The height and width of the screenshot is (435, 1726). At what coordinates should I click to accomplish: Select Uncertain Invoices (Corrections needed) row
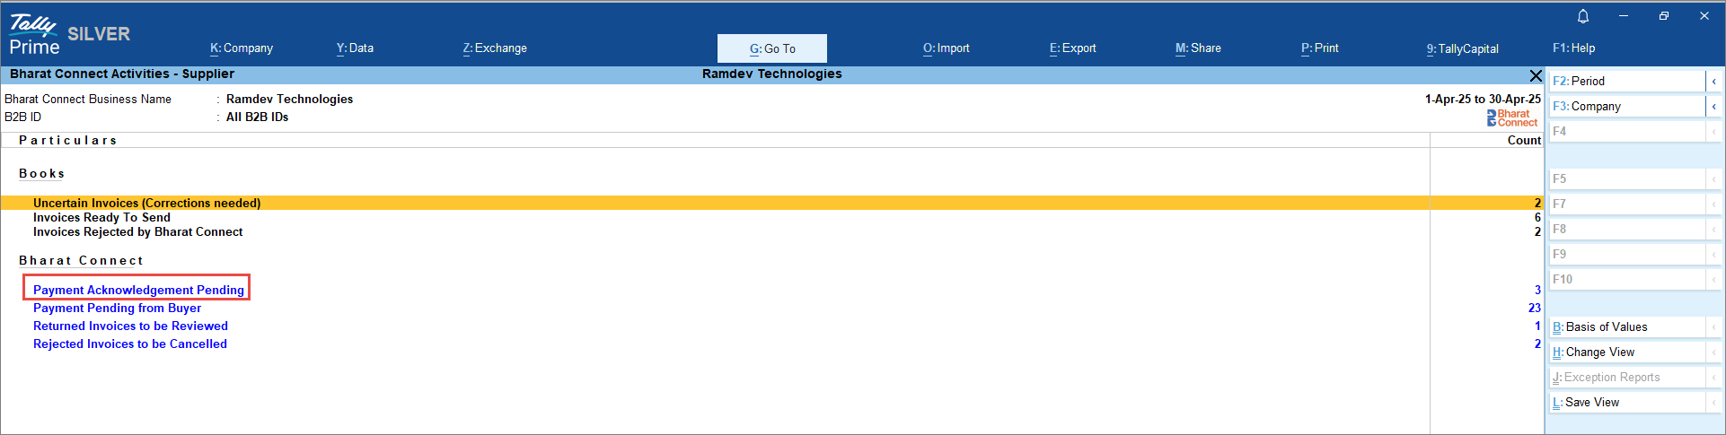pos(146,203)
